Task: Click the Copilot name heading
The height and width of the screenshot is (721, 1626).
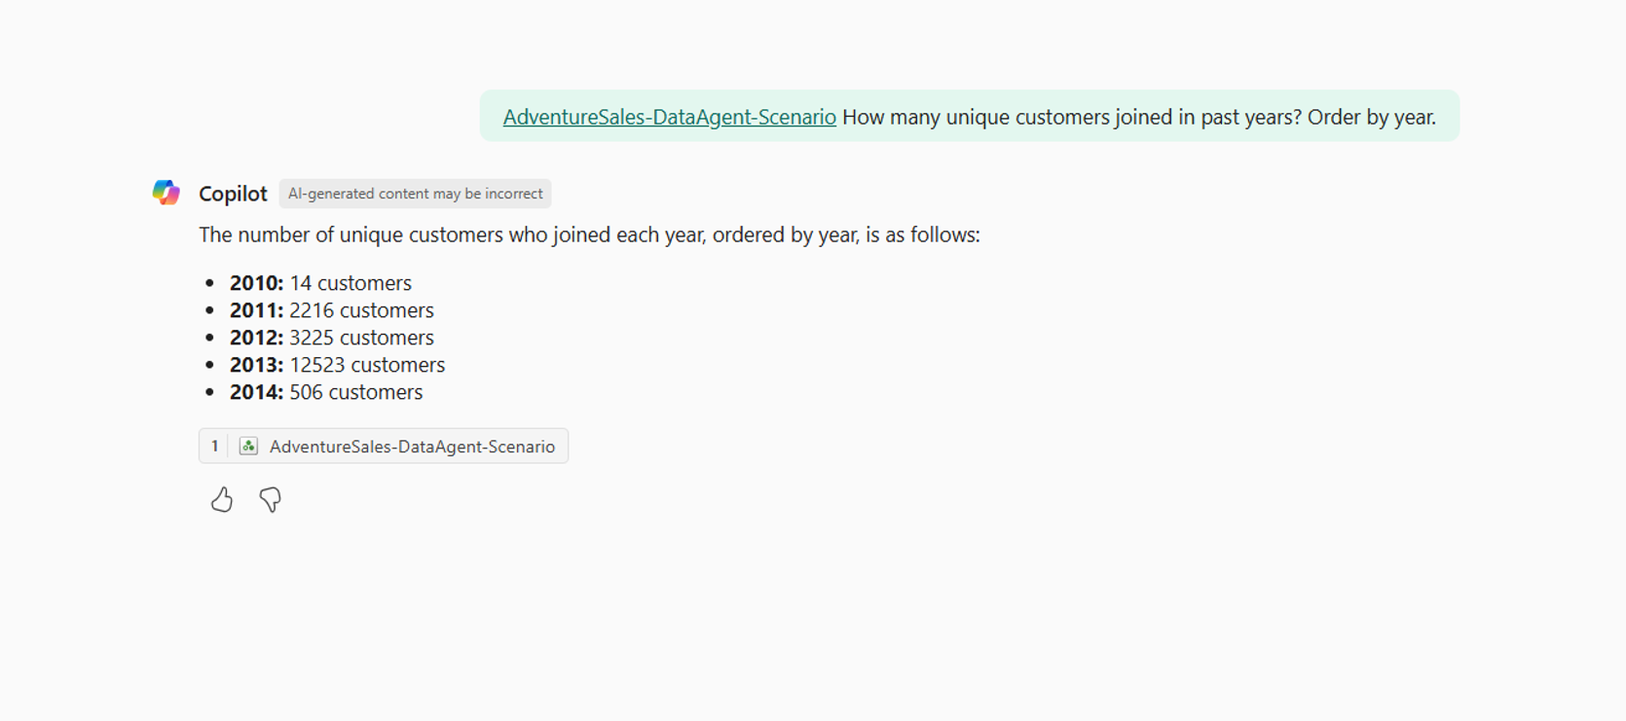Action: (x=233, y=194)
